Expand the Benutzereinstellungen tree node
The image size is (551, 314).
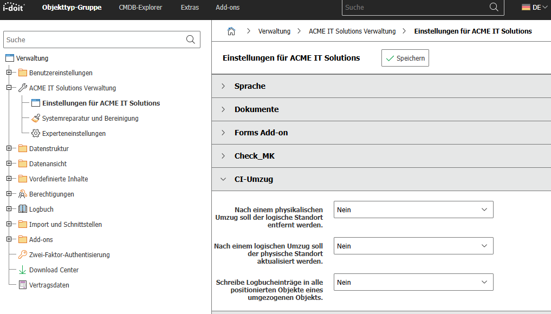[x=9, y=73]
